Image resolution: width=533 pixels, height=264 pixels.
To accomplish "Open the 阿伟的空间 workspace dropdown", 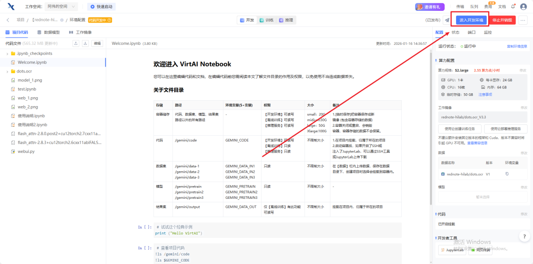I will click(x=61, y=6).
